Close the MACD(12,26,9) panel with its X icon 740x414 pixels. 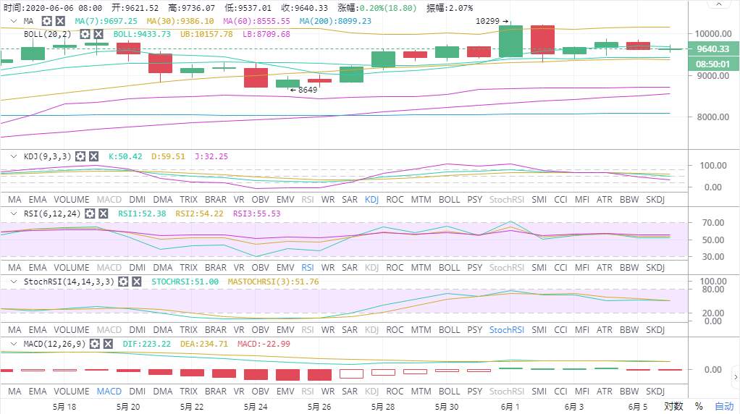[108, 344]
